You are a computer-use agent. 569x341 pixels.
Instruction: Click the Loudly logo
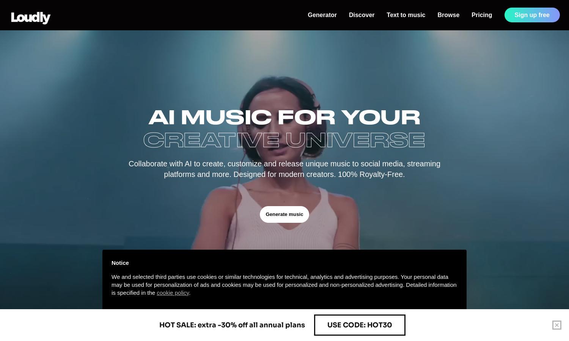coord(31,17)
